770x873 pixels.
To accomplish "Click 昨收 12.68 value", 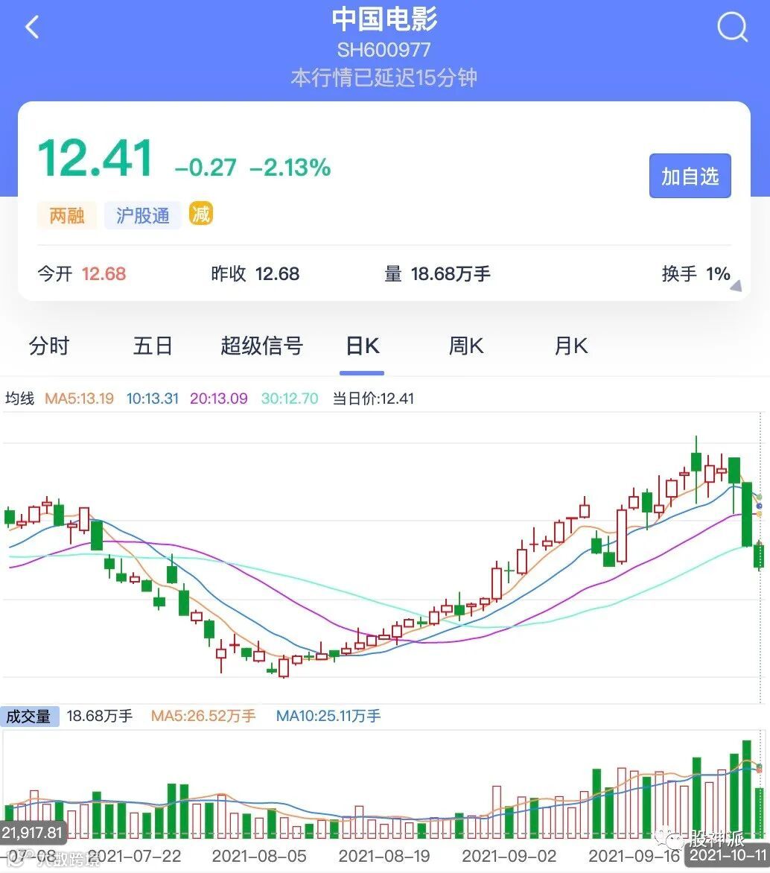I will tap(255, 274).
